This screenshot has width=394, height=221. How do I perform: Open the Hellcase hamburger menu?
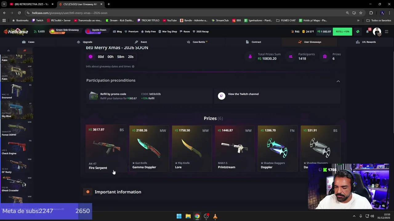387,32
